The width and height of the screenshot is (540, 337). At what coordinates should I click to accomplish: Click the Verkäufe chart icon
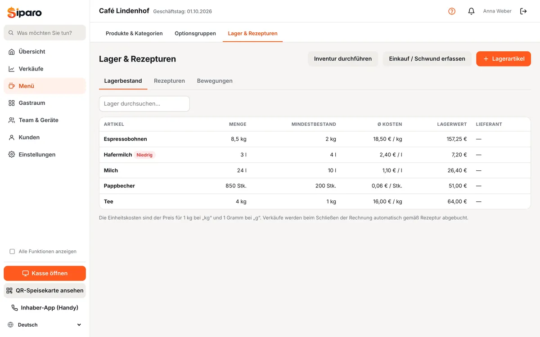click(12, 69)
